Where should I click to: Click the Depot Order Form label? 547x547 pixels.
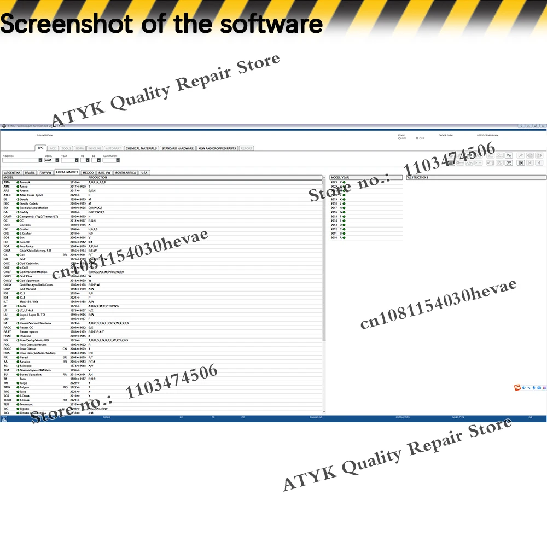click(x=487, y=135)
